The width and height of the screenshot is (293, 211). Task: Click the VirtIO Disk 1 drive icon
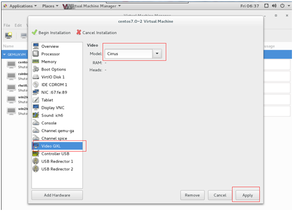coord(36,77)
